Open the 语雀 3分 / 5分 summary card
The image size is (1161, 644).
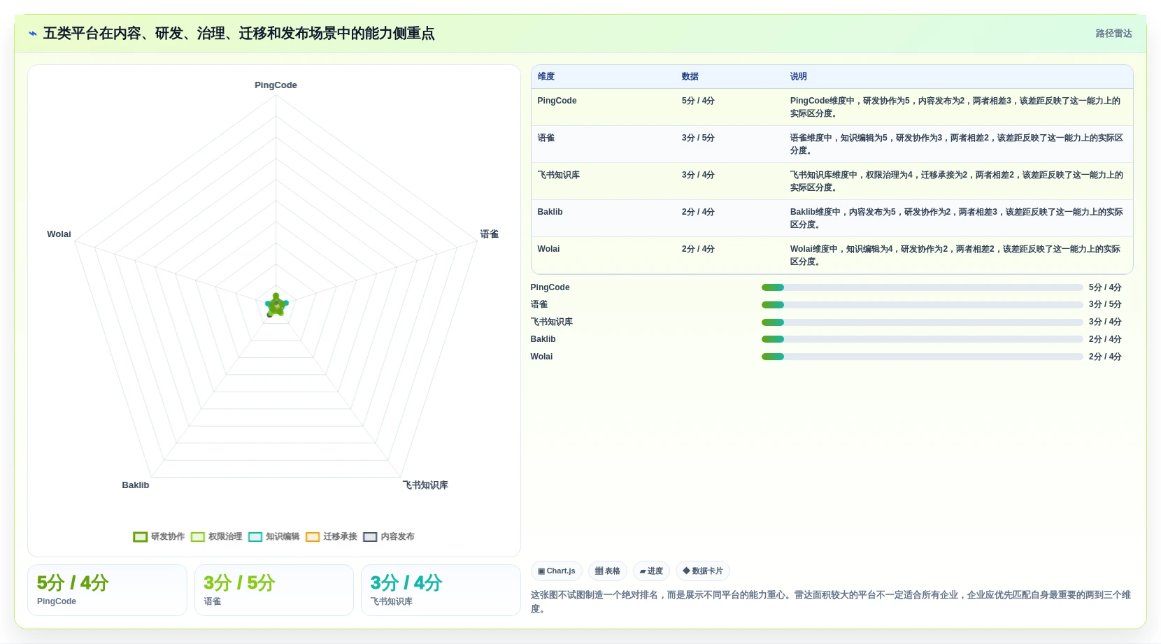274,590
